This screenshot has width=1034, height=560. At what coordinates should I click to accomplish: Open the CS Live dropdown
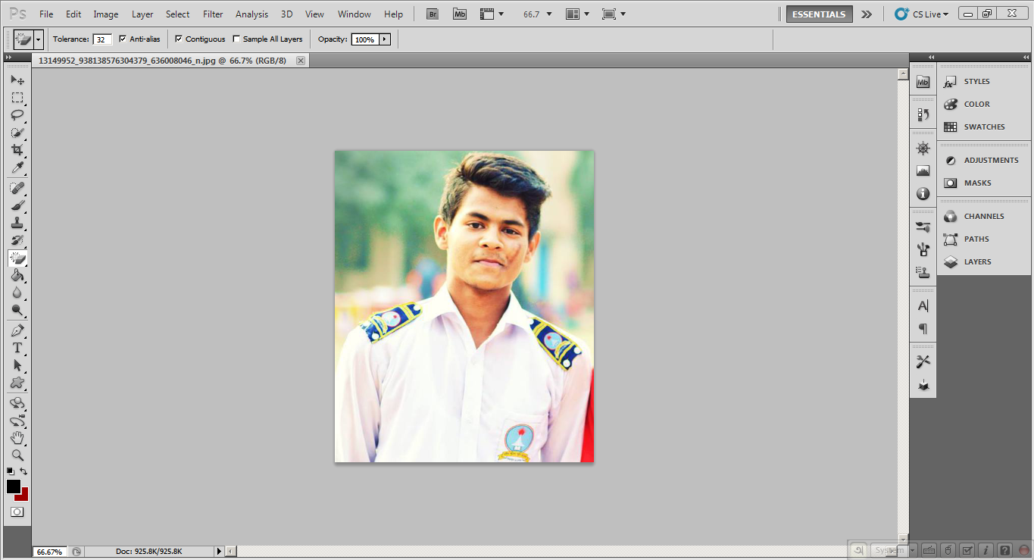point(921,14)
